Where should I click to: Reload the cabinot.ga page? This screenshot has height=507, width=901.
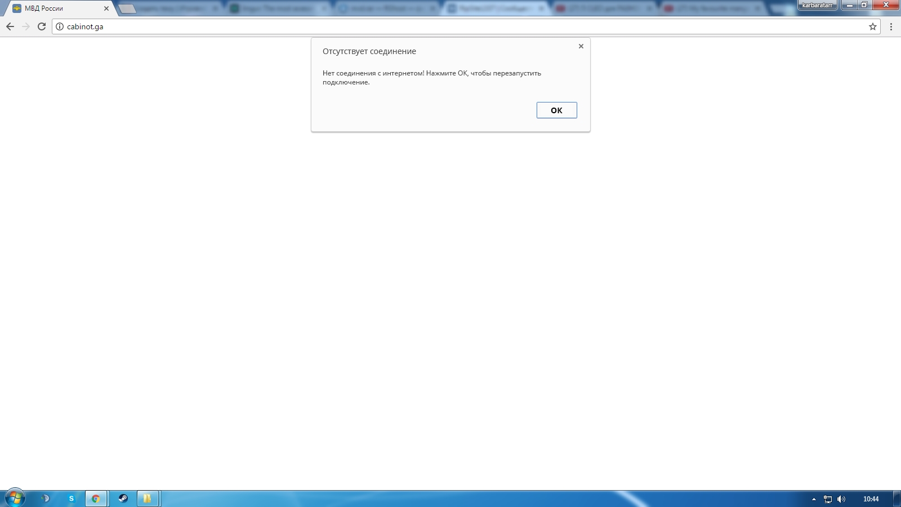pyautogui.click(x=42, y=26)
